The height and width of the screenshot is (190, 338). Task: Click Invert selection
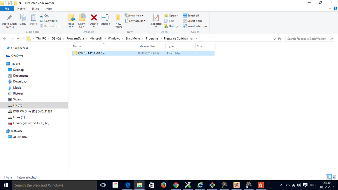point(195,26)
